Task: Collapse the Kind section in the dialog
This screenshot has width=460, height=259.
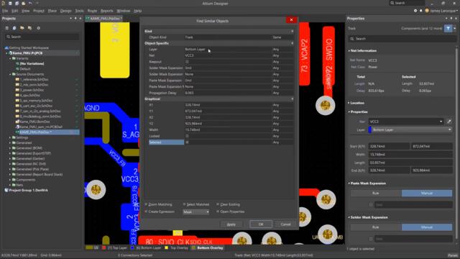Action: [x=293, y=31]
